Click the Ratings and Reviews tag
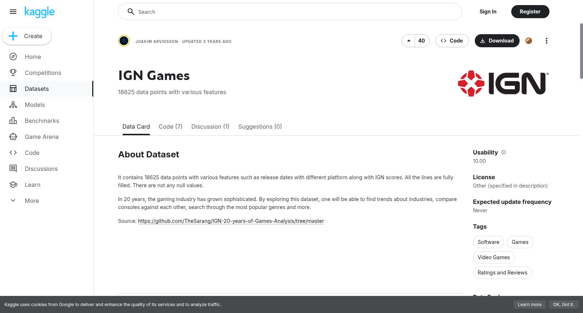583x313 pixels. 502,273
